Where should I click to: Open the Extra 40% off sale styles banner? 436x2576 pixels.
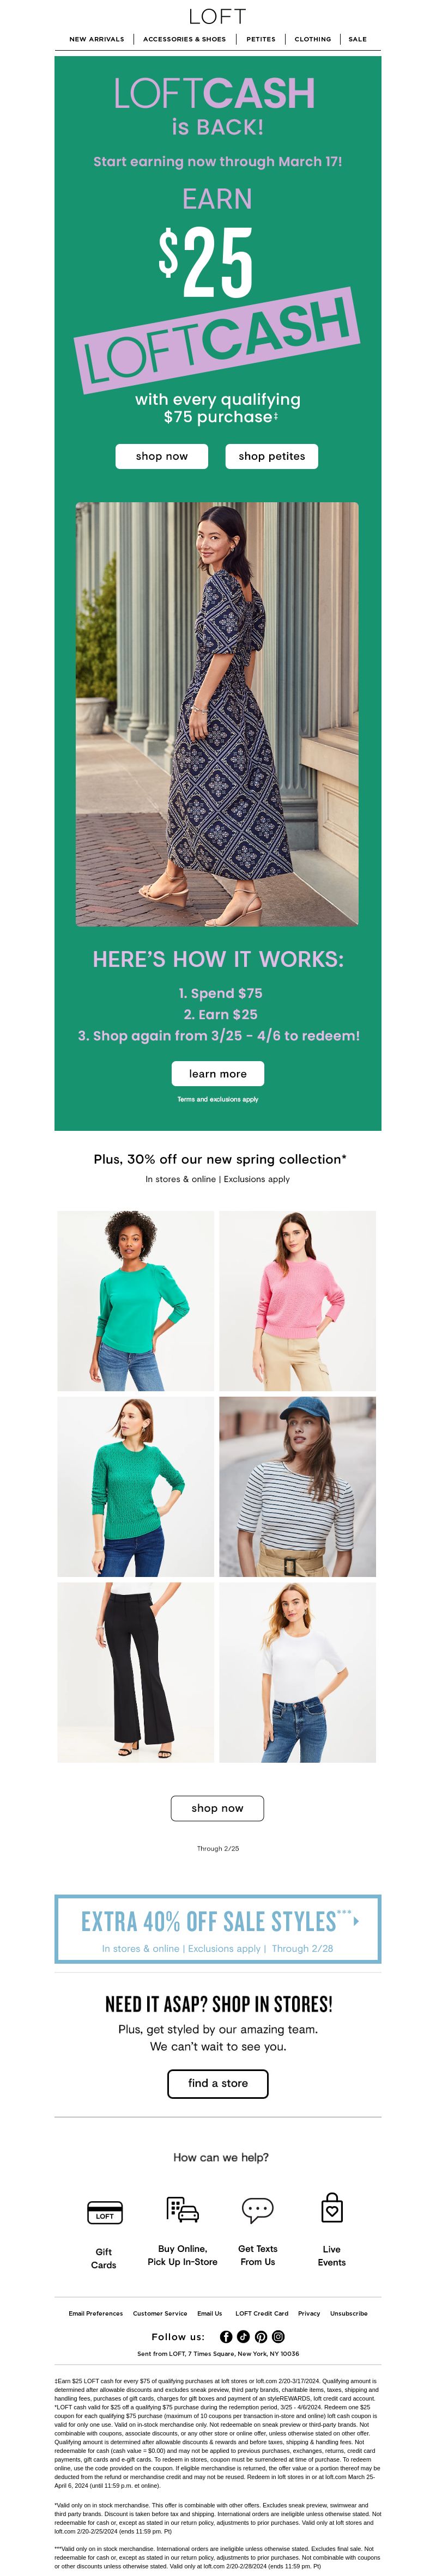point(218,1929)
